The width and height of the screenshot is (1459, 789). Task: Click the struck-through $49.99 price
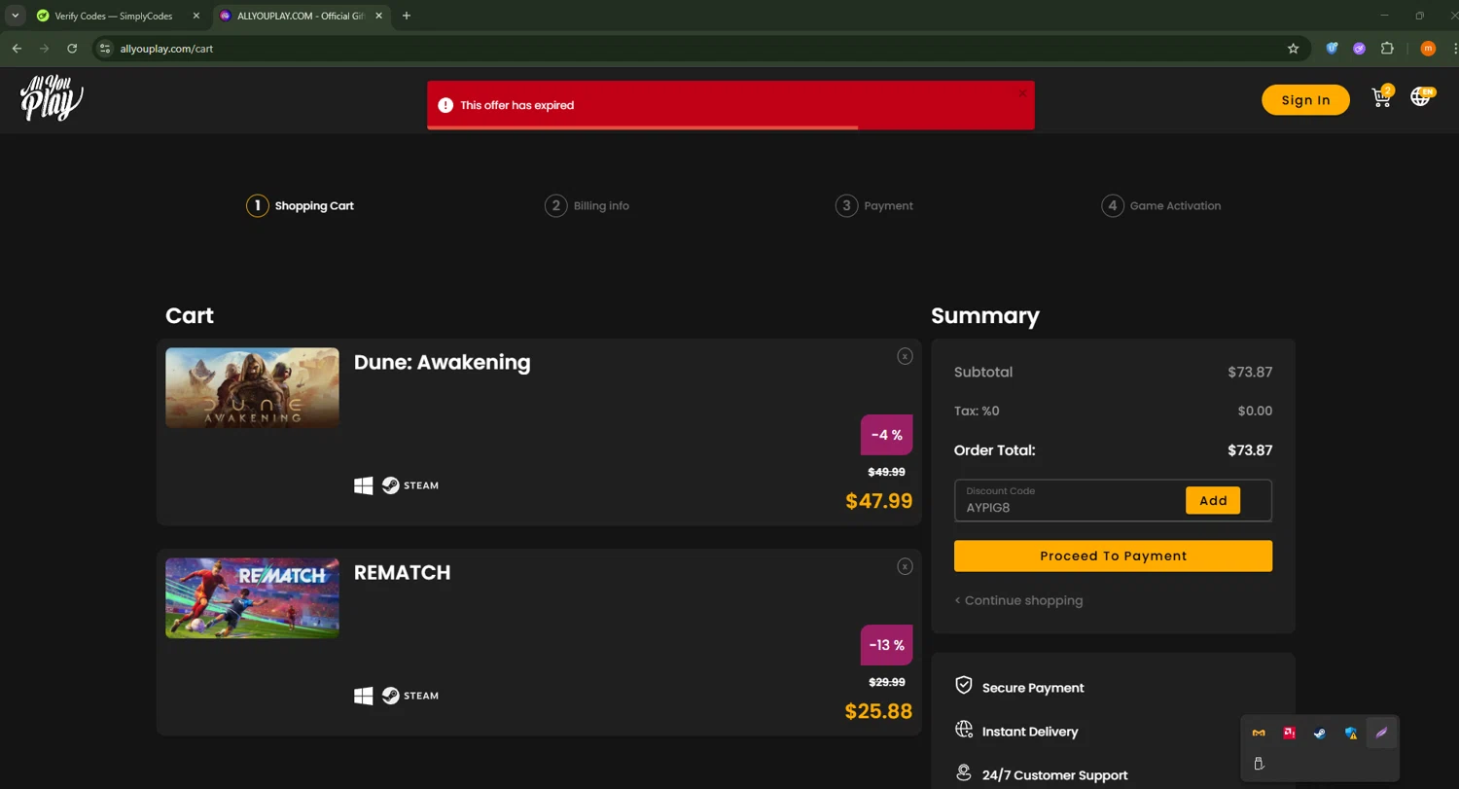[886, 472]
